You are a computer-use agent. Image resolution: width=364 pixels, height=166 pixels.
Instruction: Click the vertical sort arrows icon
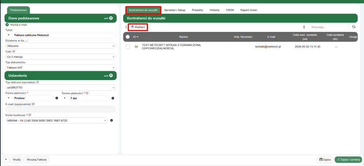pos(304,27)
